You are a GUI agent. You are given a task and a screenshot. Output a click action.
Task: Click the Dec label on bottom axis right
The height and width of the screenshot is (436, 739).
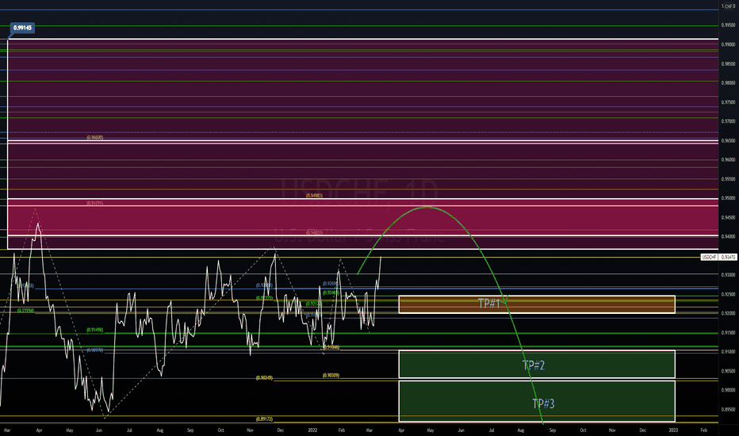(643, 430)
